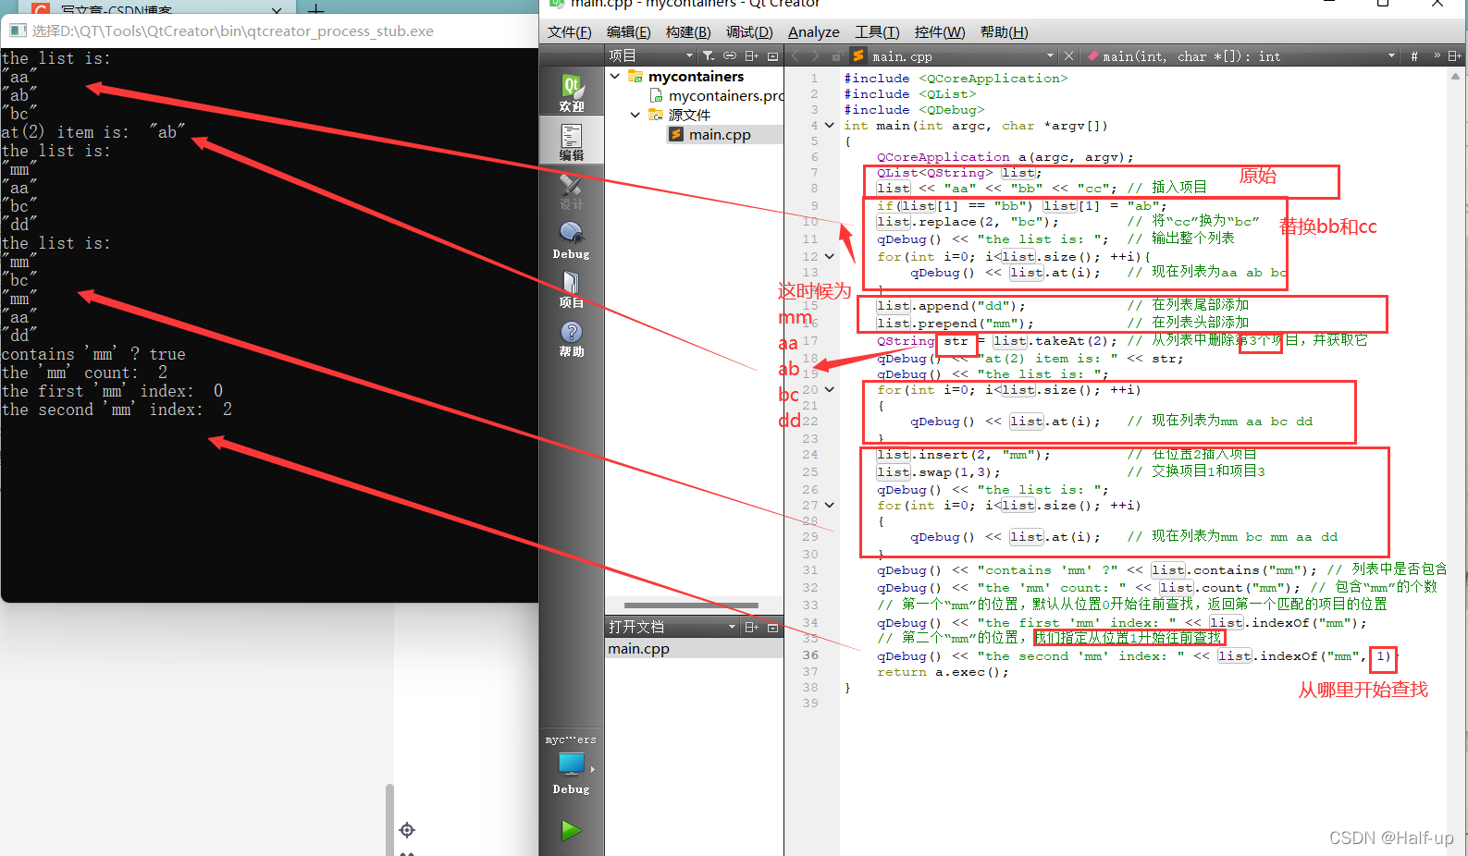
Task: Split the Open Documents (打开文档) panel
Action: [x=751, y=627]
